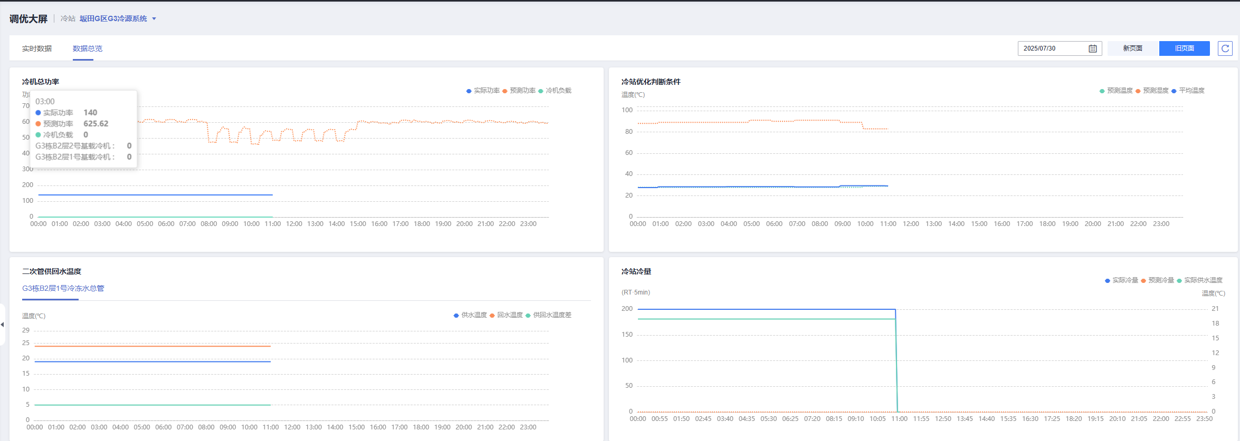
Task: Toggle 预测湿度 legend series
Action: (1152, 91)
